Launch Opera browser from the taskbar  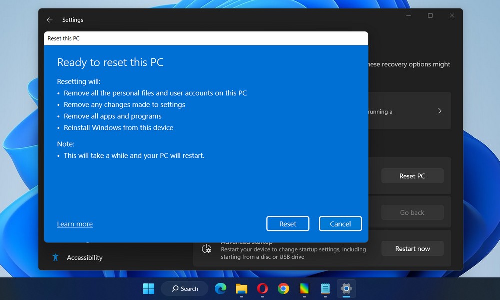coord(262,288)
